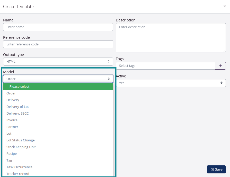Click the Active dropdown arrows icon
The height and width of the screenshot is (177, 230).
click(221, 83)
